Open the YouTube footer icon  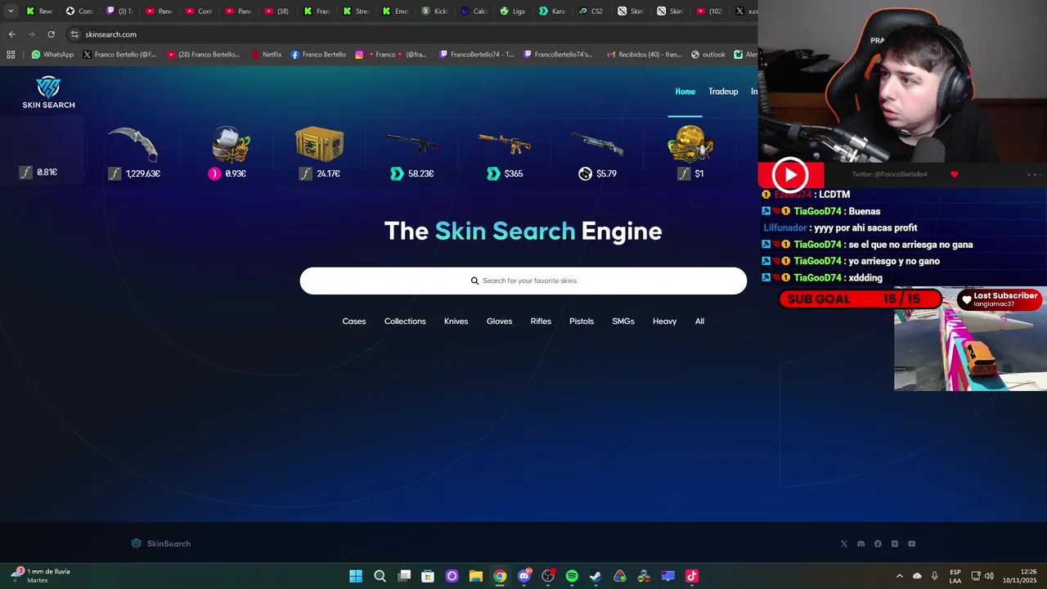pos(911,543)
